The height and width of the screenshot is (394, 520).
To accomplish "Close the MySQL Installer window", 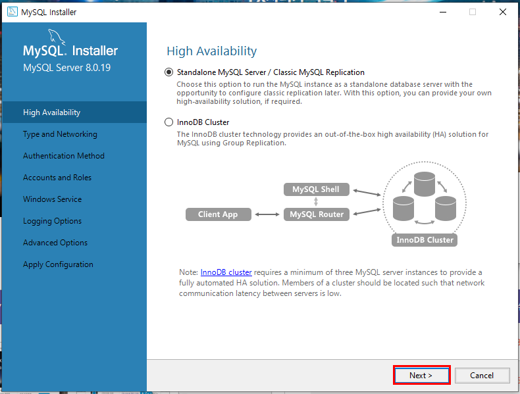I will pos(502,12).
